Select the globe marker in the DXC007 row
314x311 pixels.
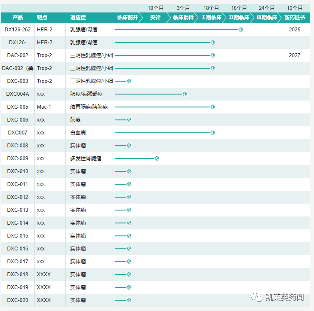(212, 133)
